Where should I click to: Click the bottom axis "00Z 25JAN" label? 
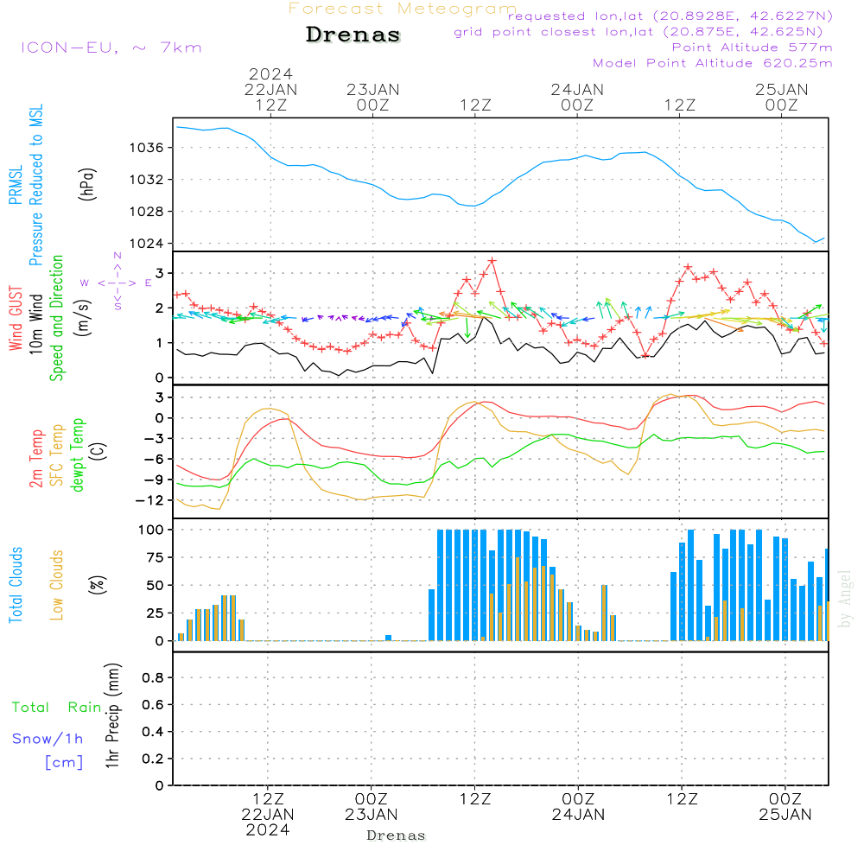pos(785,807)
